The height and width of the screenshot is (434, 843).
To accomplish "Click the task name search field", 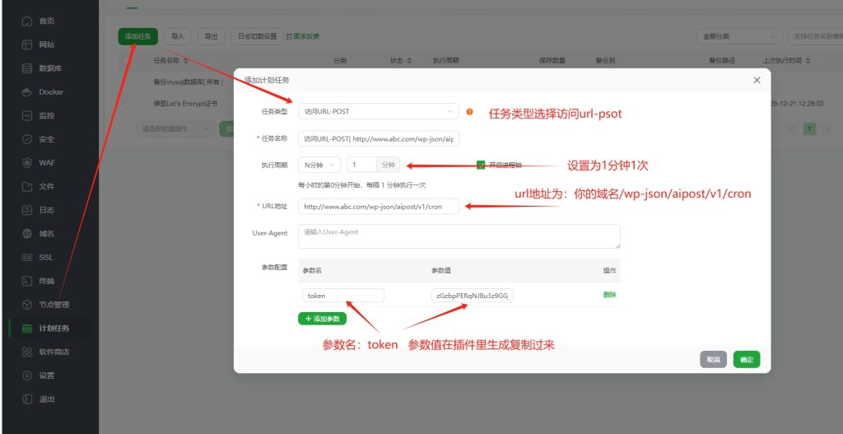I will click(x=815, y=36).
